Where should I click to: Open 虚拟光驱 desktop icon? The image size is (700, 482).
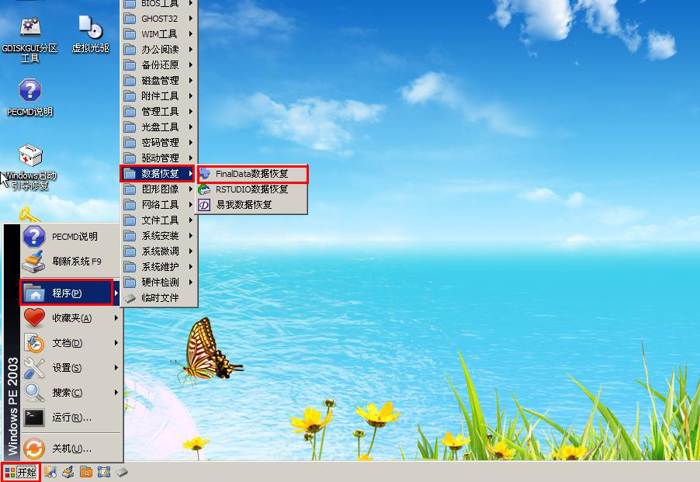click(91, 34)
